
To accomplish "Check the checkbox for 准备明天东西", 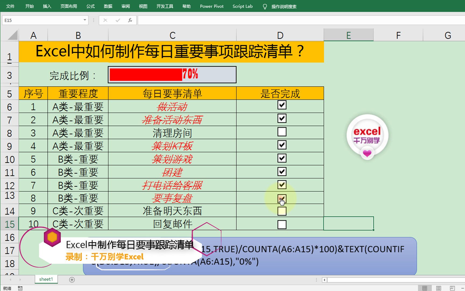I will pos(281,211).
